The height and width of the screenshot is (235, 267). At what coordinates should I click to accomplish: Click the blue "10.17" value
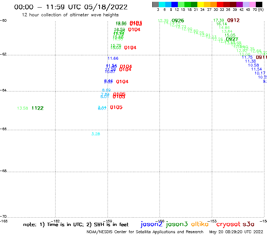click(260, 73)
